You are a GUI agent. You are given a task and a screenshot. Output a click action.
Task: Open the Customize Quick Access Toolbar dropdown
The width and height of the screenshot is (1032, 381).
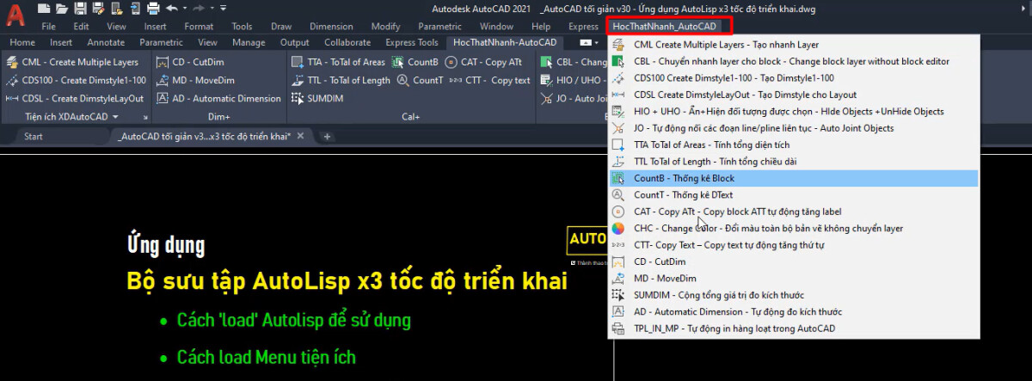coord(224,9)
